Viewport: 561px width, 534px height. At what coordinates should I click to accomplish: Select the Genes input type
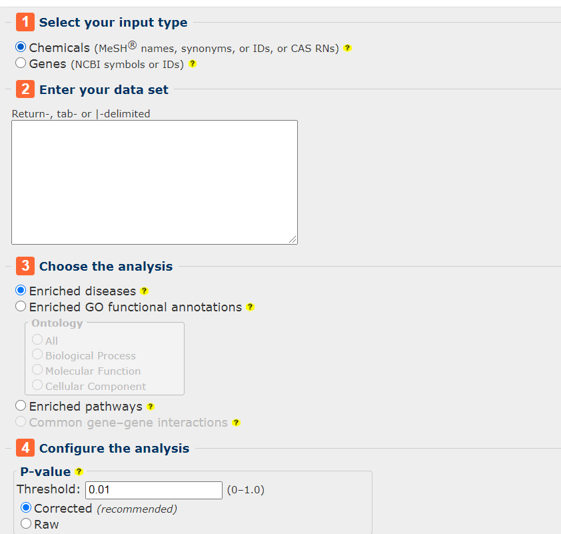coord(21,63)
